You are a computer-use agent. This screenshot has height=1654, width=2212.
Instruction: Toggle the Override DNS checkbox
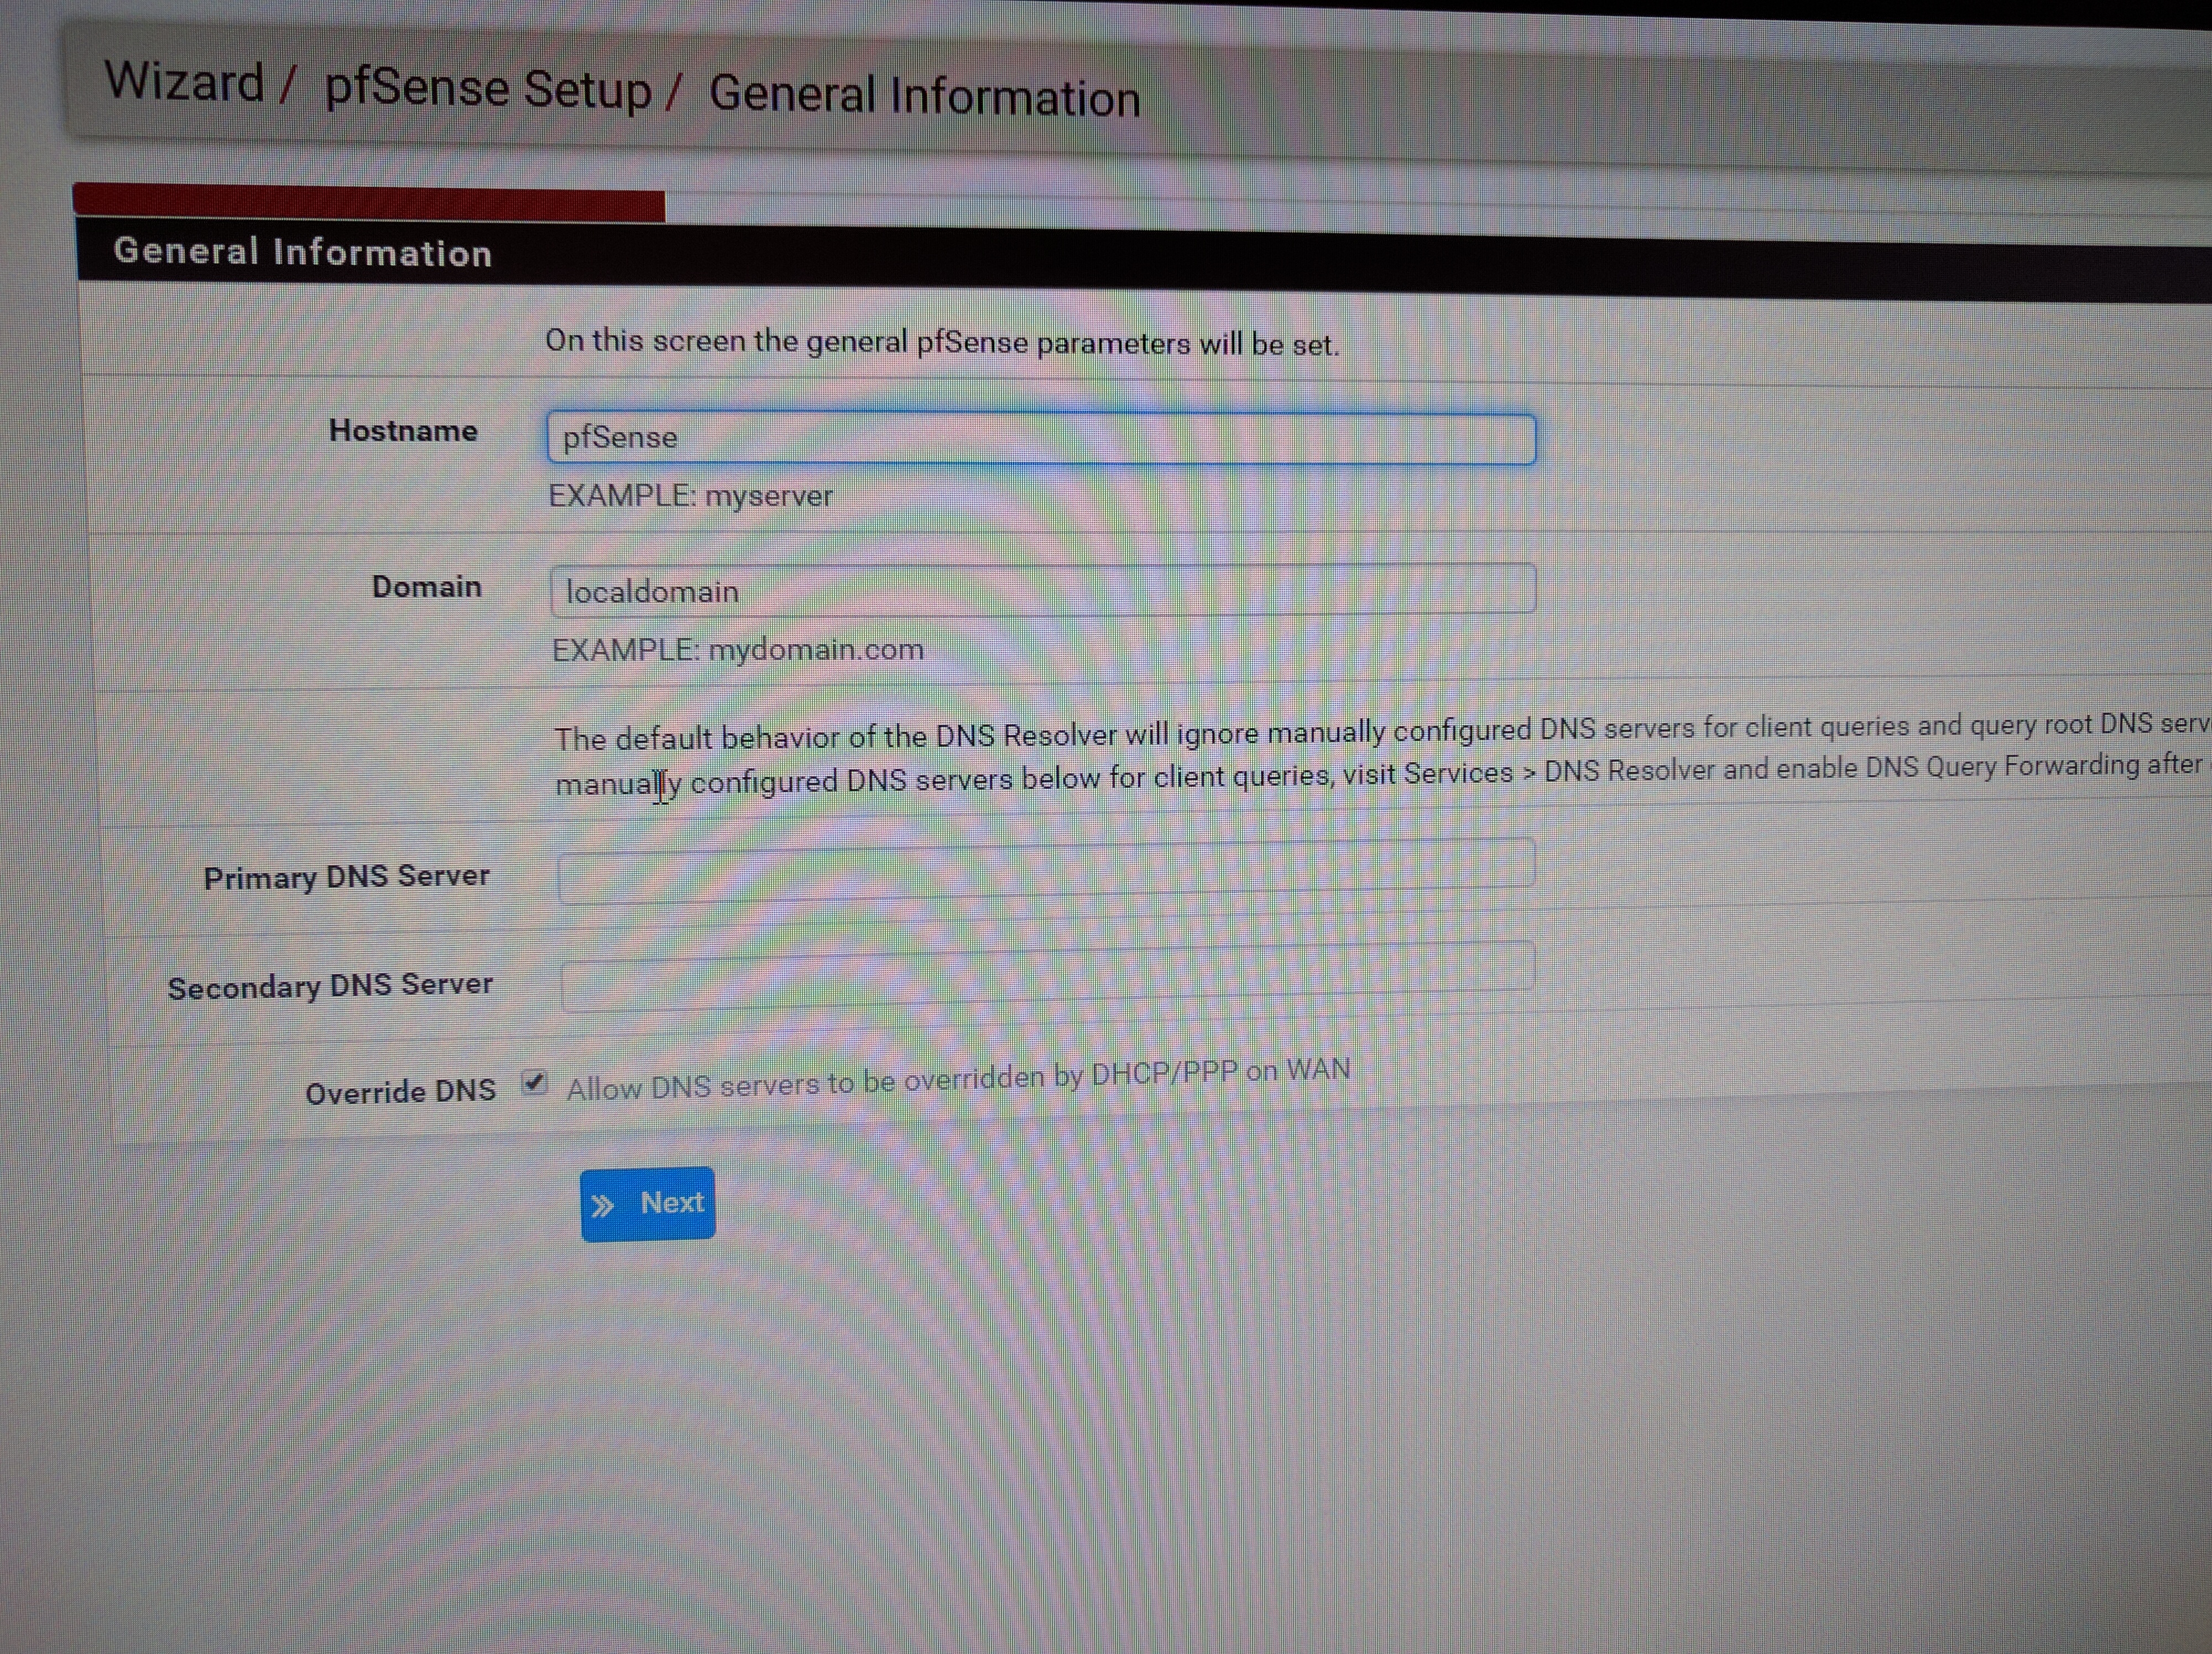coord(535,1082)
